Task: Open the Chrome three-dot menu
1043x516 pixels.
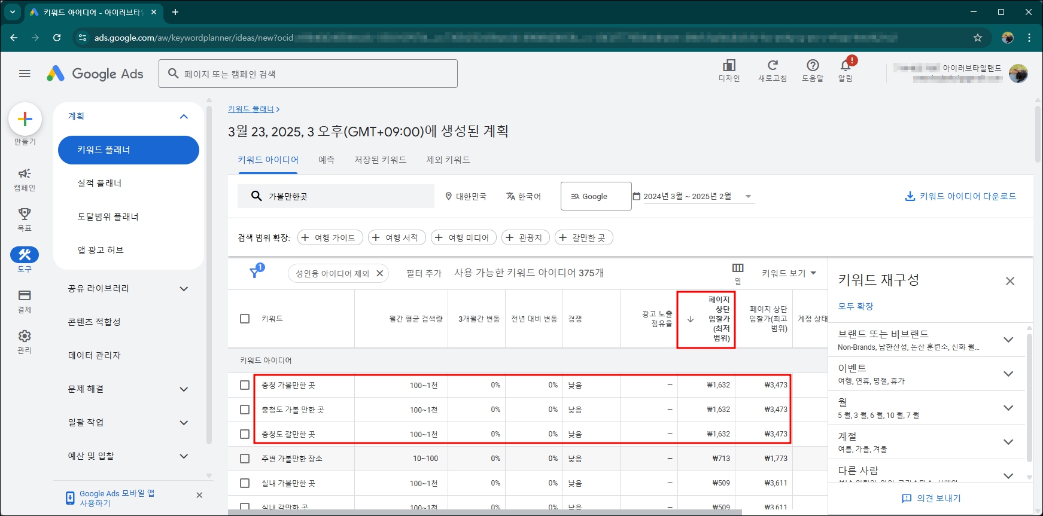Action: [1029, 38]
